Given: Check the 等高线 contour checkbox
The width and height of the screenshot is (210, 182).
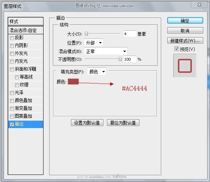Looking at the screenshot, I should (x=17, y=77).
